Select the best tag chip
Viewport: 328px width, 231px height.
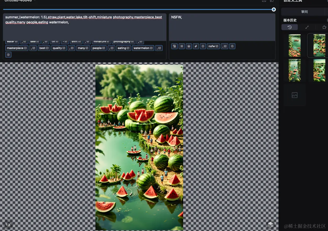tap(44, 48)
